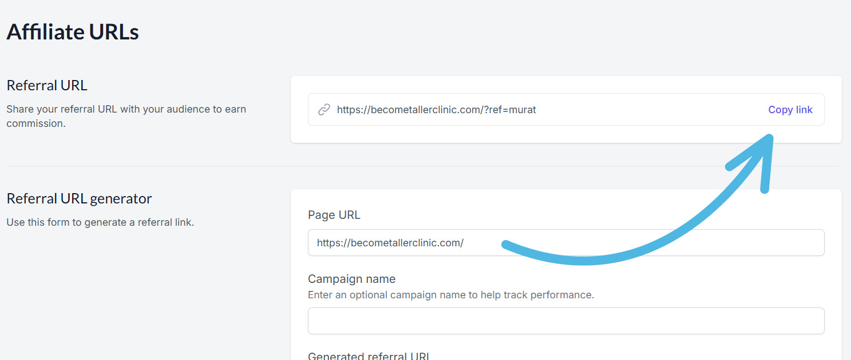Focus the empty Campaign name field
Image resolution: width=851 pixels, height=360 pixels.
(x=565, y=321)
